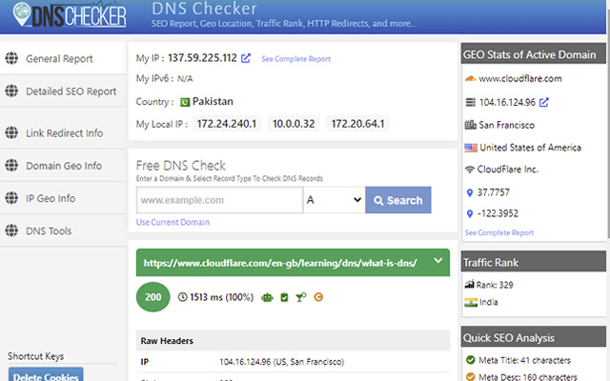Click www.cloudflare.com in GEO Stats

(x=520, y=78)
